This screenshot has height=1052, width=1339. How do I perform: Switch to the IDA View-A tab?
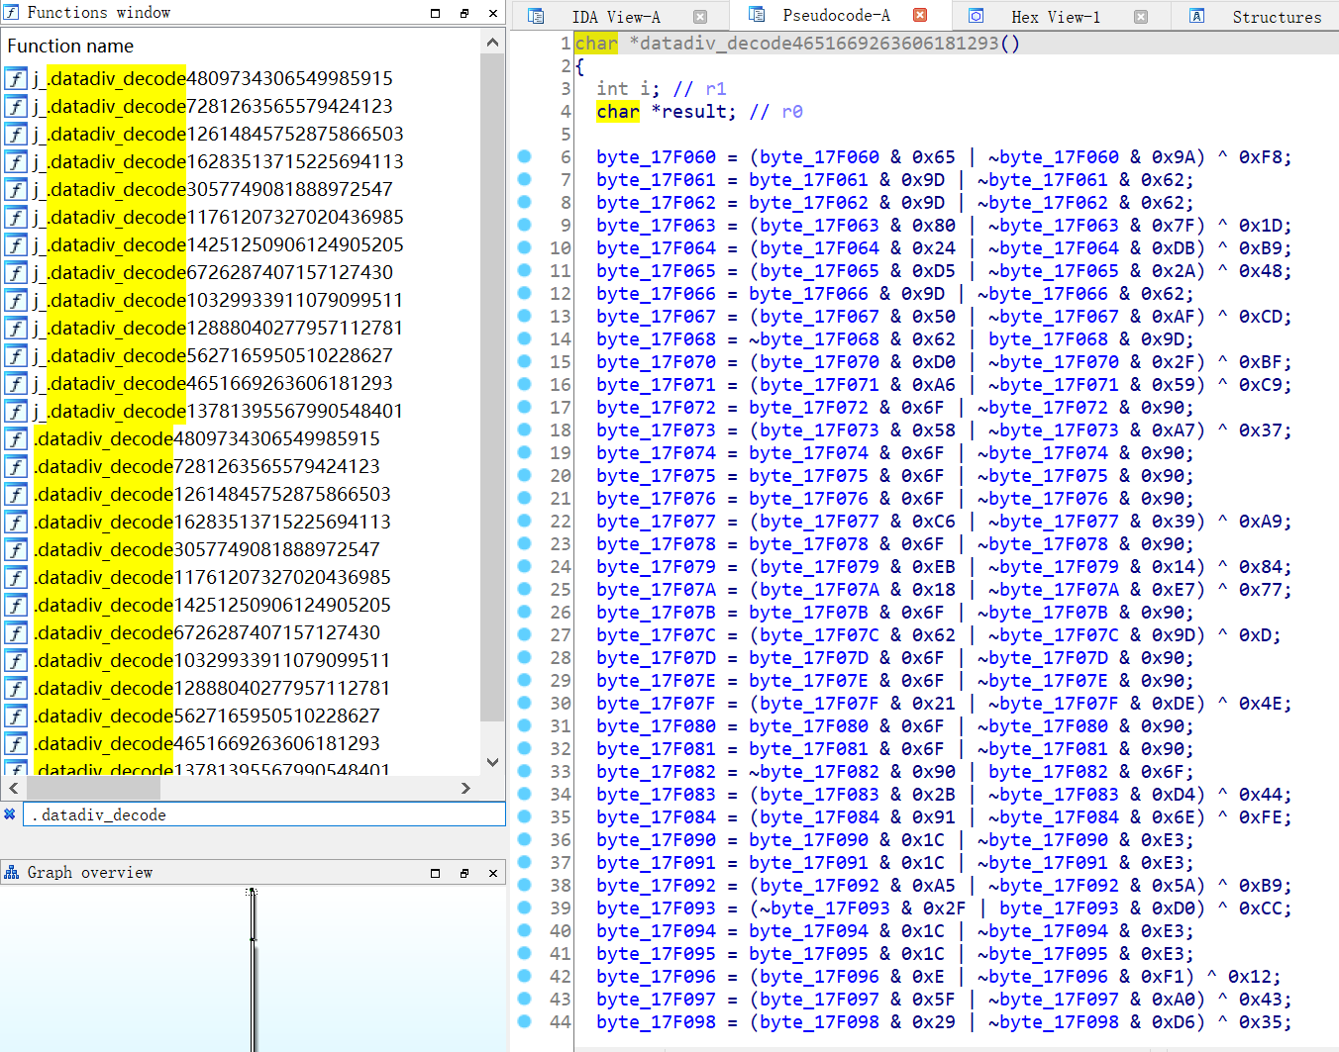point(615,17)
